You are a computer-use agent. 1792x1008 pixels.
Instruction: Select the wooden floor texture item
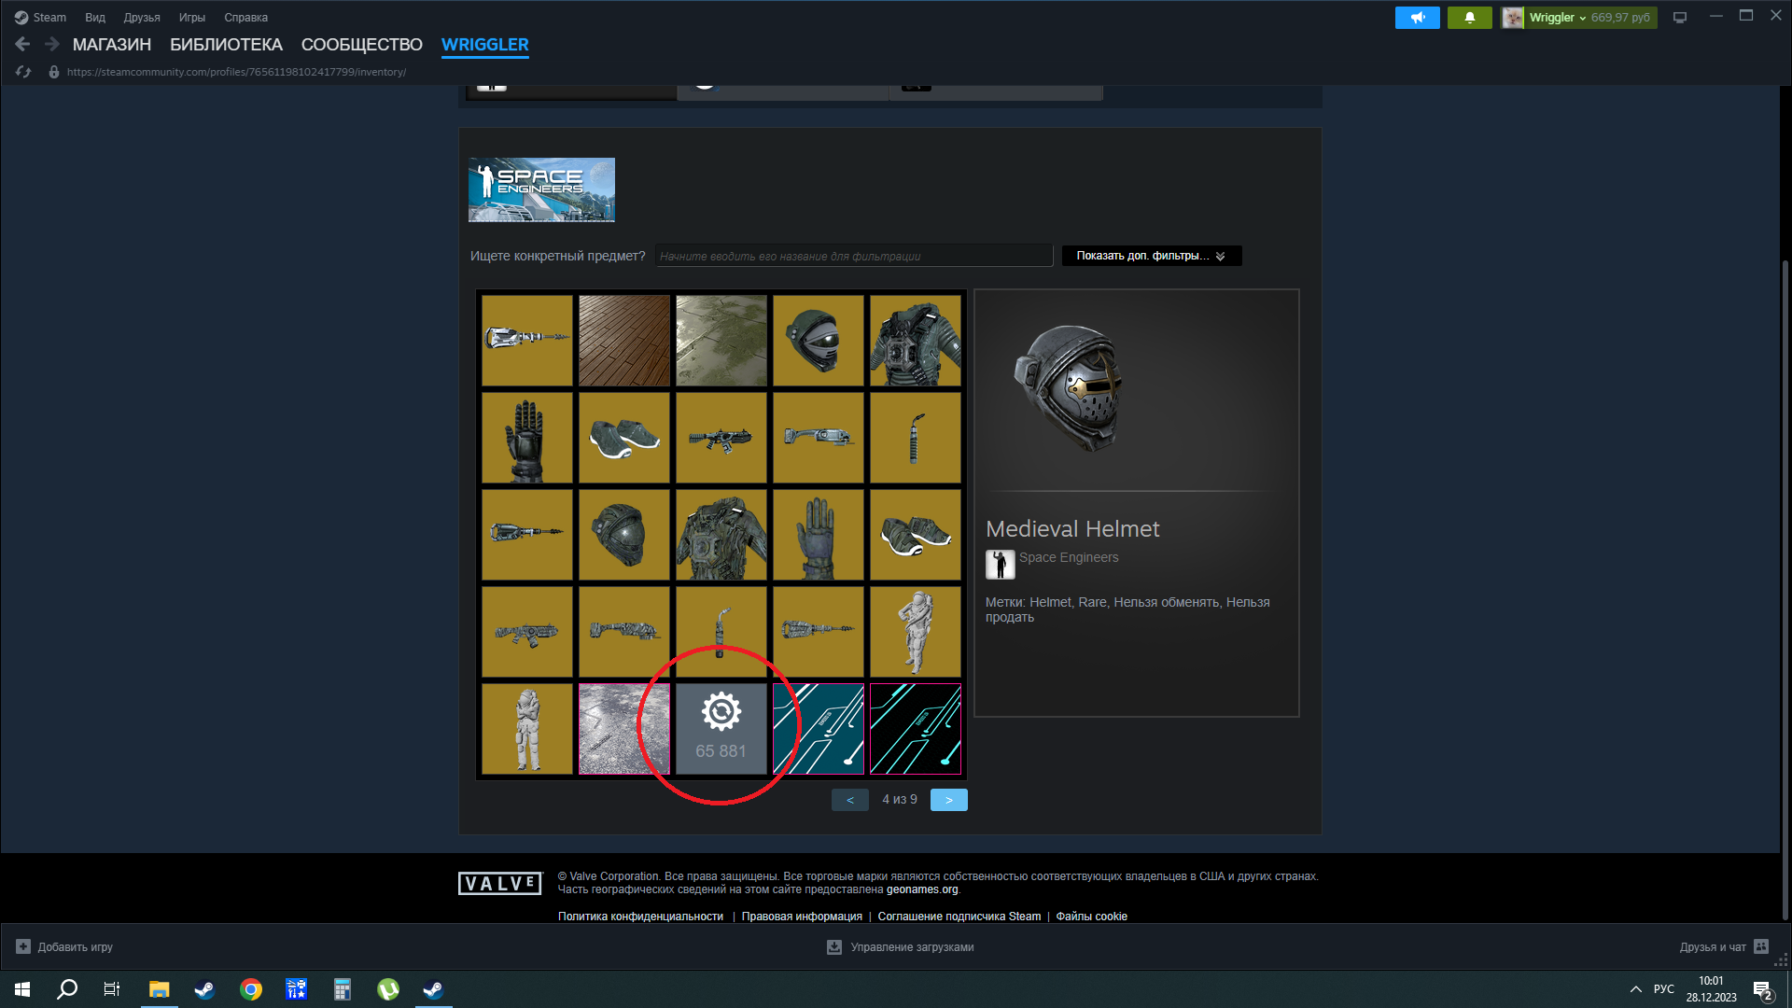tap(623, 341)
